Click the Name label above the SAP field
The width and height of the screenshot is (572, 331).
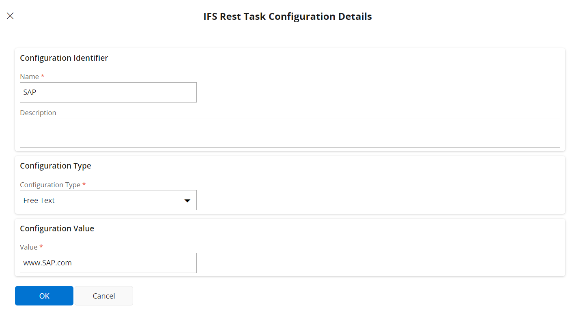29,77
